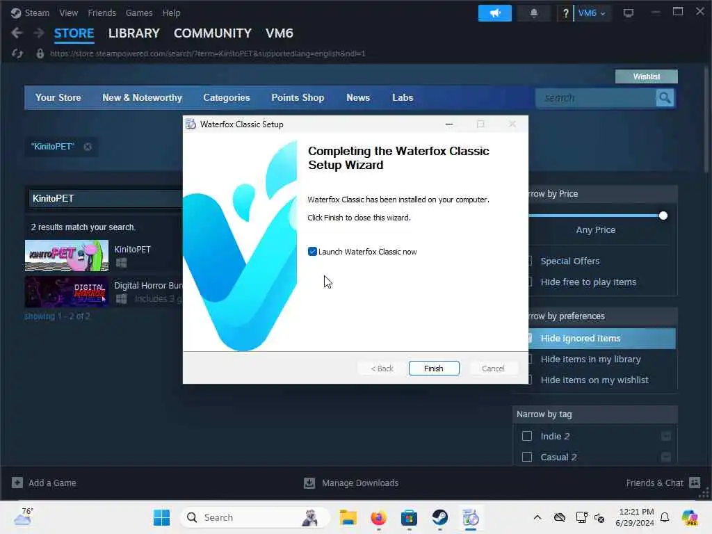Open Your Store menu
The height and width of the screenshot is (534, 712).
point(58,97)
